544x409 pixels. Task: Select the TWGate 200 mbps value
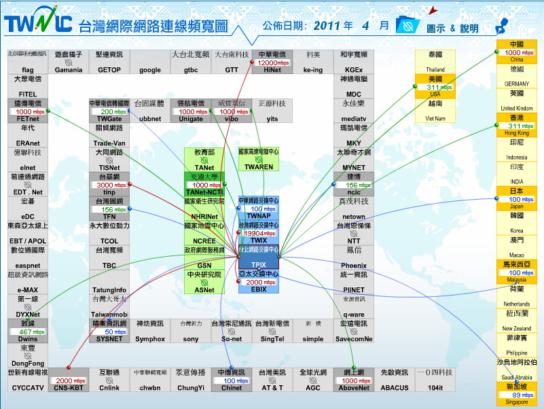(113, 112)
